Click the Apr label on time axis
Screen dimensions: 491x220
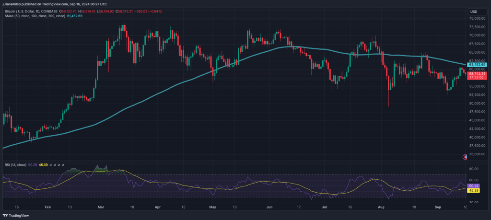(158, 207)
